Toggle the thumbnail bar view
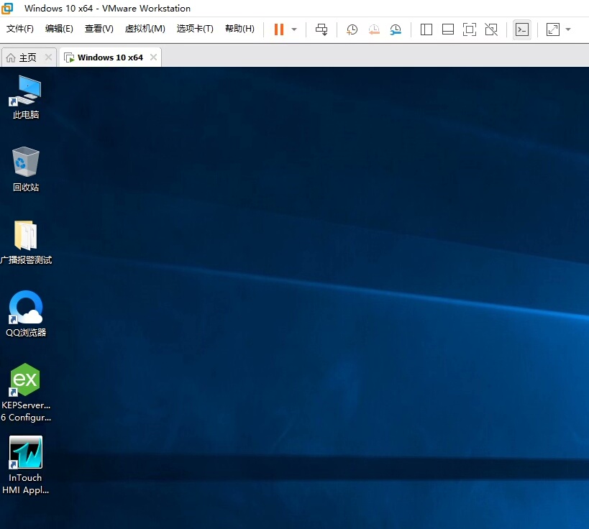Viewport: 589px width, 529px height. [x=447, y=29]
